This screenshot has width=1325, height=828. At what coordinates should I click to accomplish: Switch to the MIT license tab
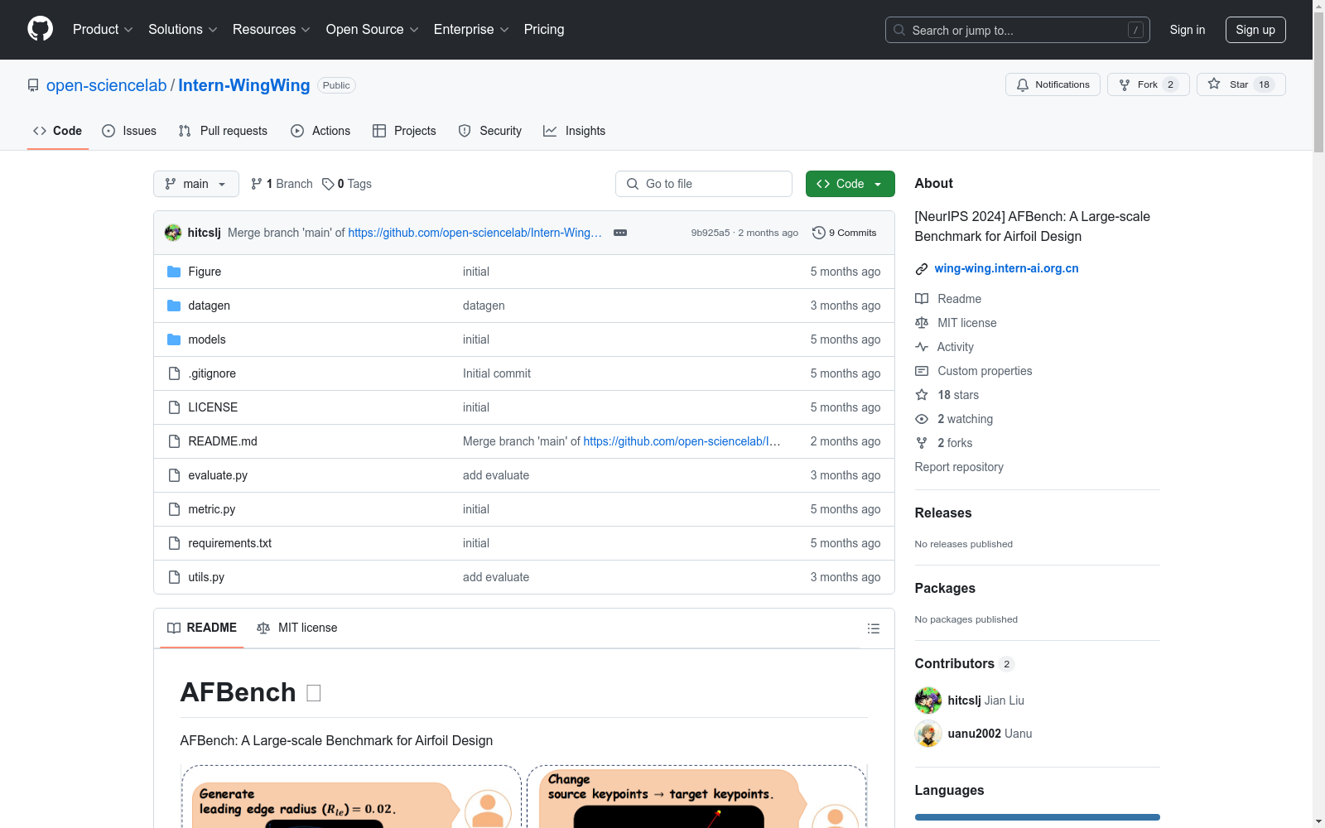point(297,628)
